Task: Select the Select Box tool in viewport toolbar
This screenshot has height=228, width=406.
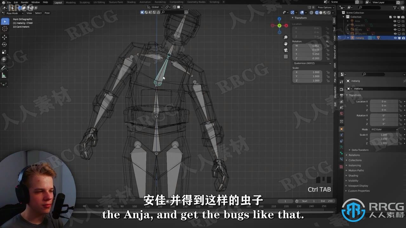Action: pos(5,22)
